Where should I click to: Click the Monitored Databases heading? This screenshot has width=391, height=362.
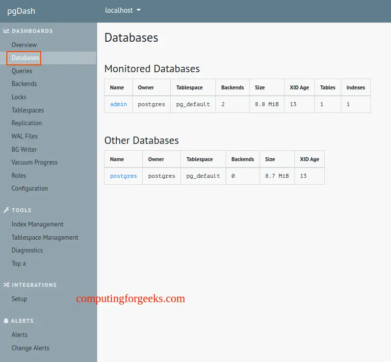click(152, 69)
